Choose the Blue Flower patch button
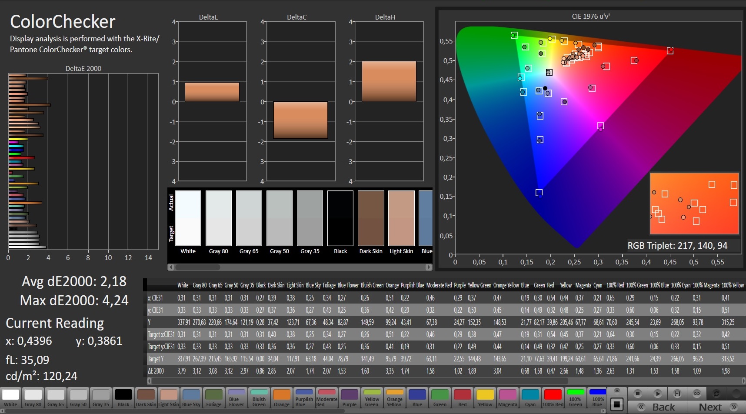The height and width of the screenshot is (414, 746). point(236,398)
